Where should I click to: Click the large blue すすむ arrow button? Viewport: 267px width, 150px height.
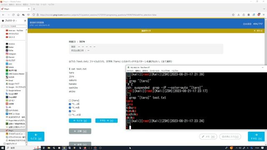tap(256, 136)
